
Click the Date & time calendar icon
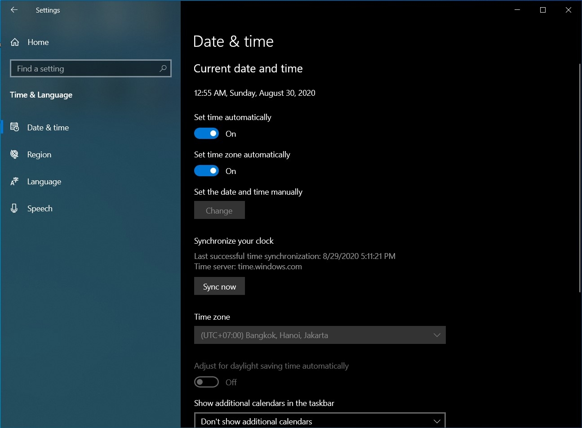pyautogui.click(x=14, y=127)
